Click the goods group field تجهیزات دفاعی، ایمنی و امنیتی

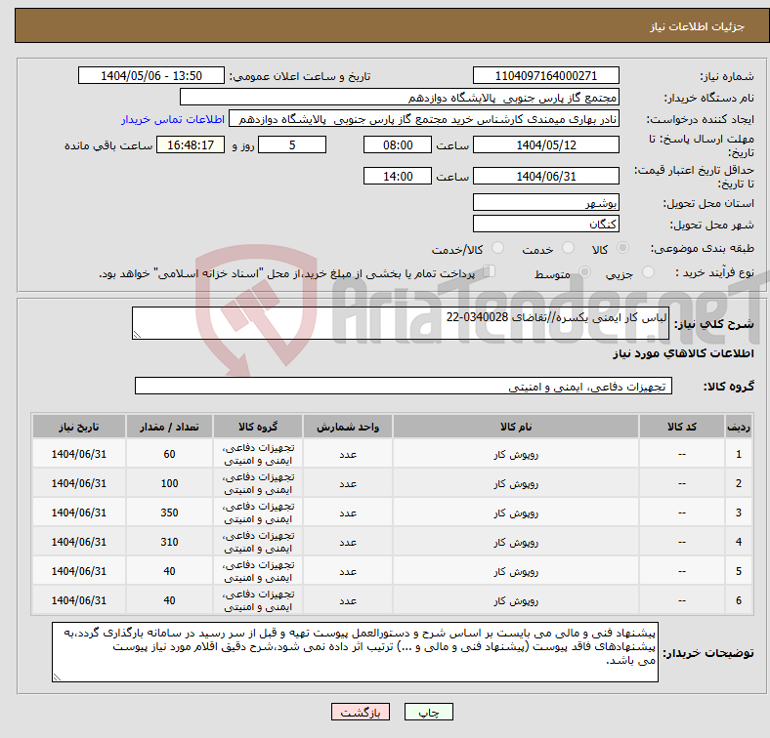(404, 387)
